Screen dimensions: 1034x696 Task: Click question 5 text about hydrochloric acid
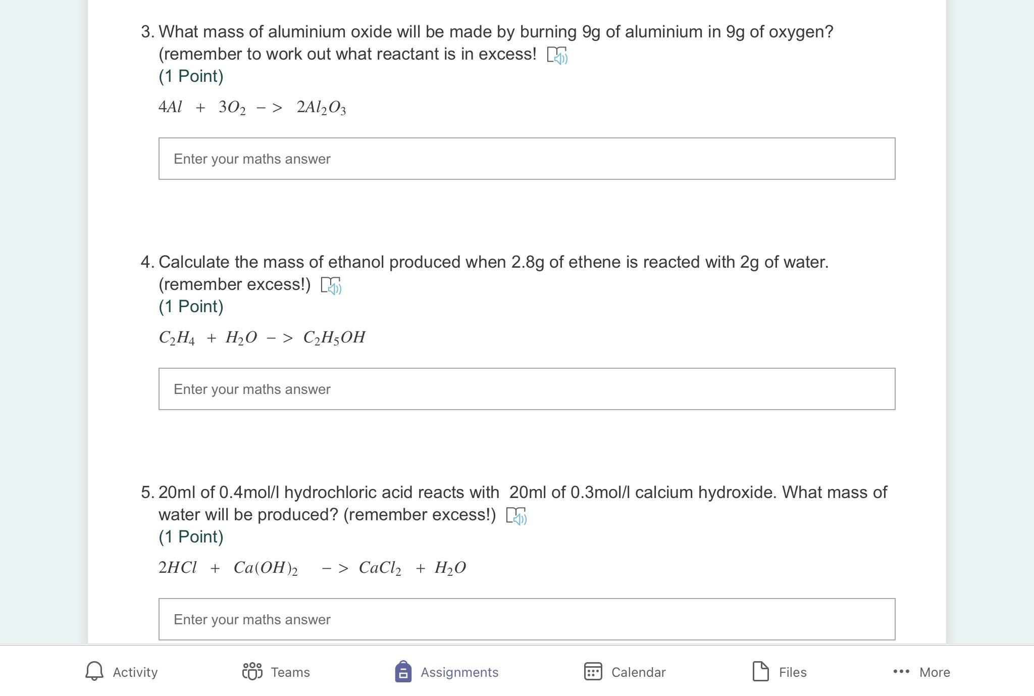(x=523, y=493)
